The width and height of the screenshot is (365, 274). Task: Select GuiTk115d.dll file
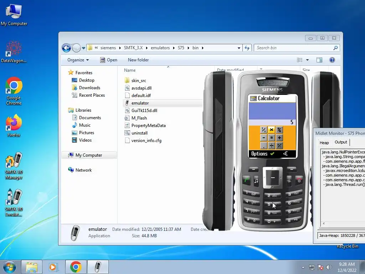[144, 111]
